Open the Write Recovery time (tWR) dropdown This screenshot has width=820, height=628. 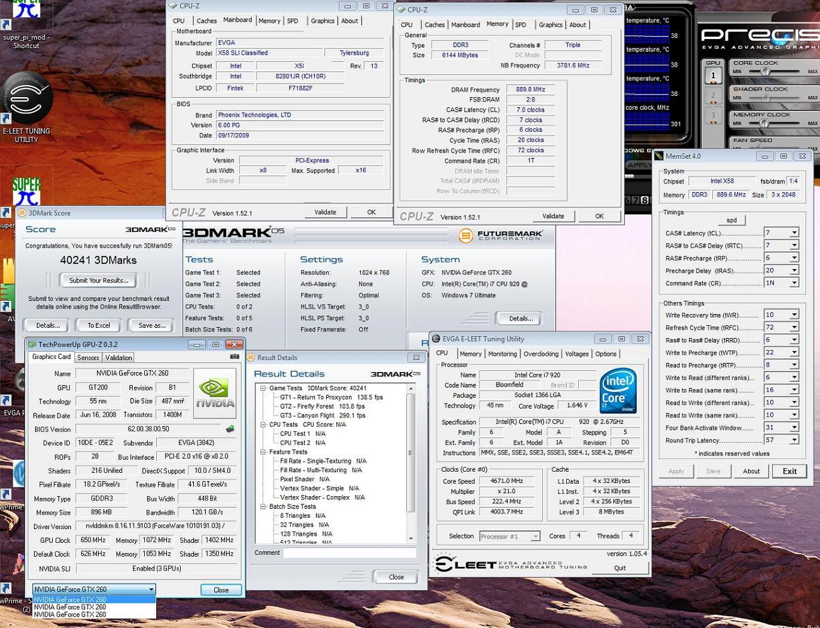click(794, 315)
